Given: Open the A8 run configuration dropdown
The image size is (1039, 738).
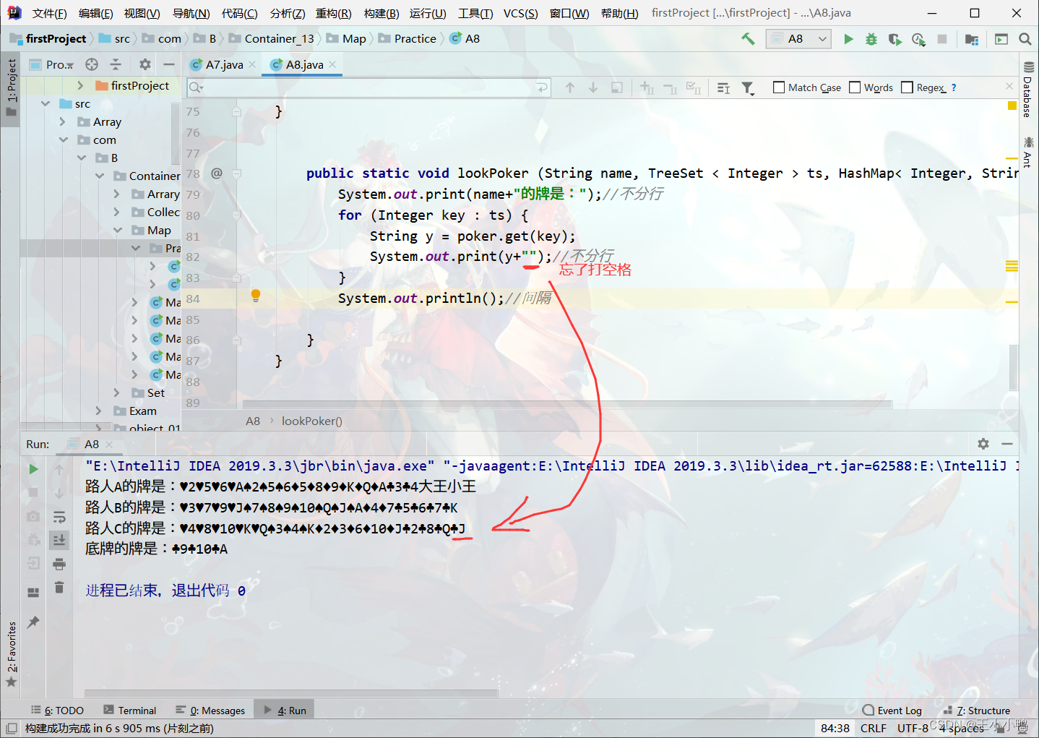Looking at the screenshot, I should coord(798,39).
